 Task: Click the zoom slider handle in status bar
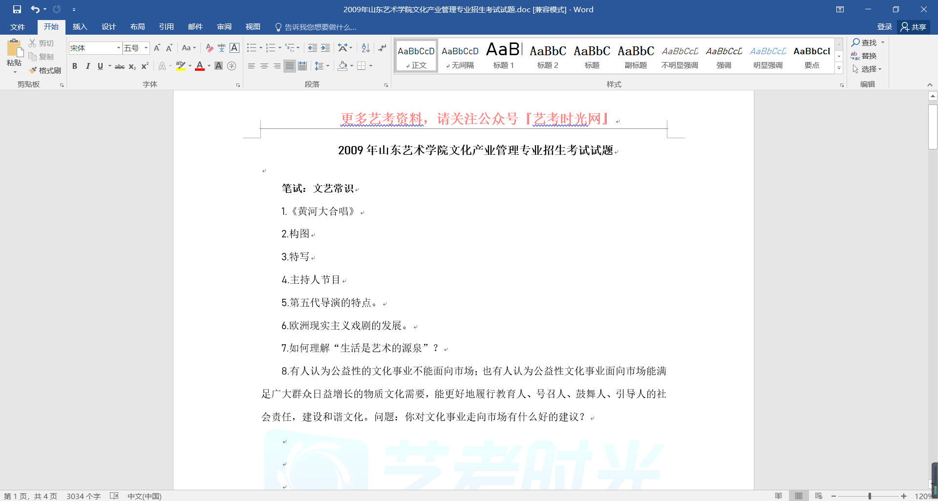[870, 496]
